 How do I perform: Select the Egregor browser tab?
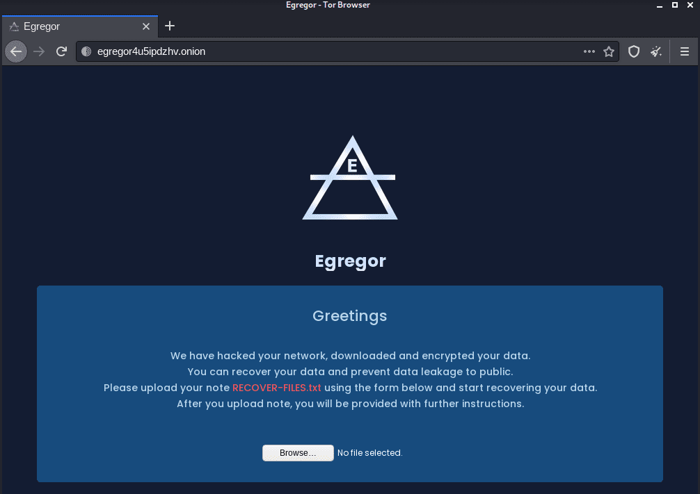point(80,26)
